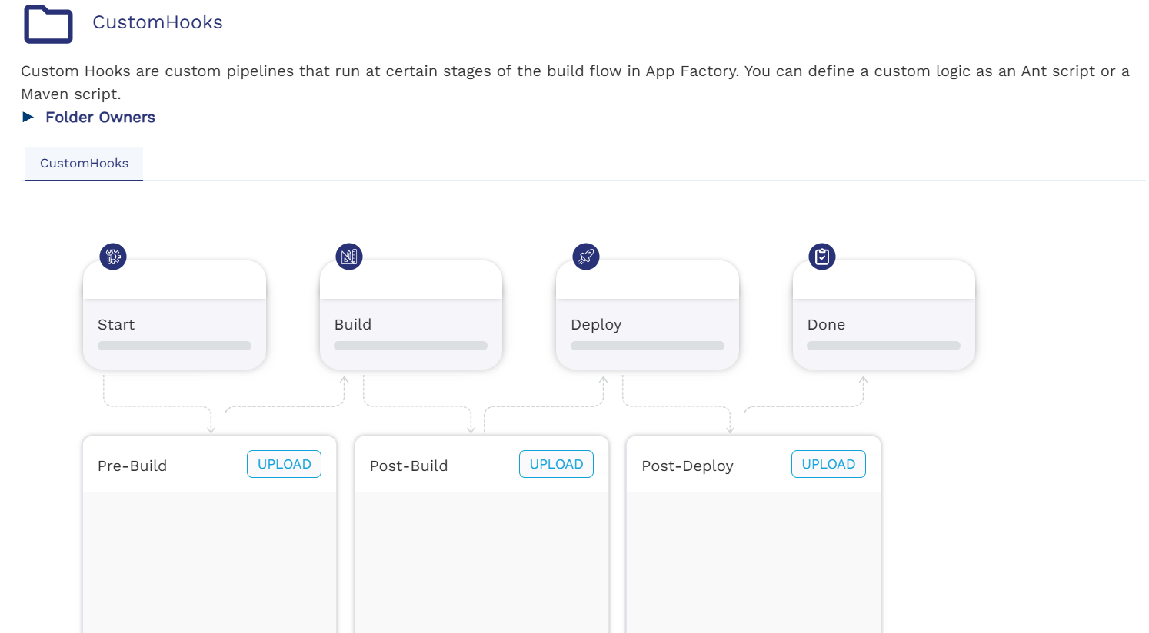
Task: Click the Build stage blueprint icon
Action: 349,257
